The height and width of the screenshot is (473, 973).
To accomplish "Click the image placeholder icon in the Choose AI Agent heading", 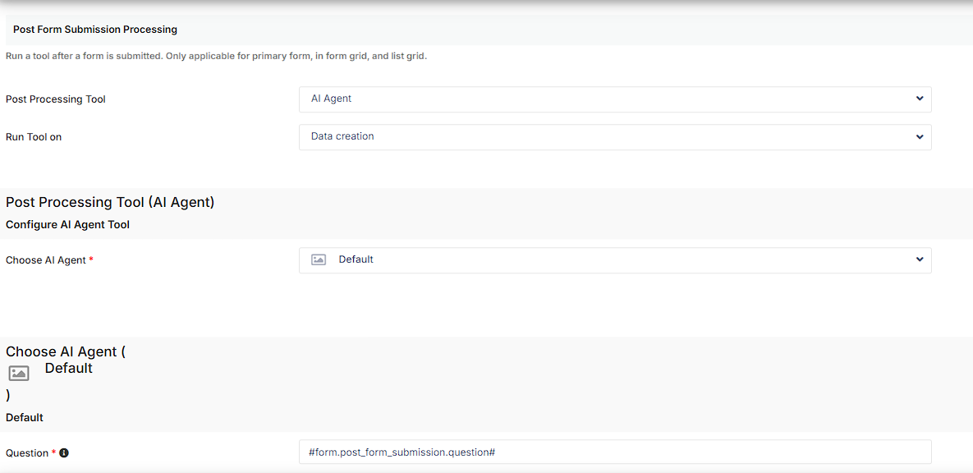I will 19,373.
